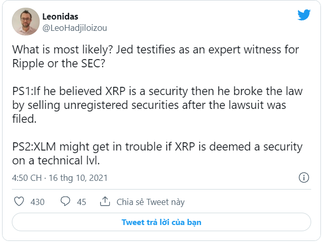
Task: Click the 45 replies count
Action: [81, 202]
